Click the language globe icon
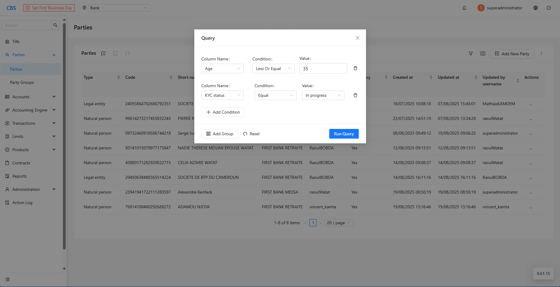560x287 pixels. (x=536, y=8)
